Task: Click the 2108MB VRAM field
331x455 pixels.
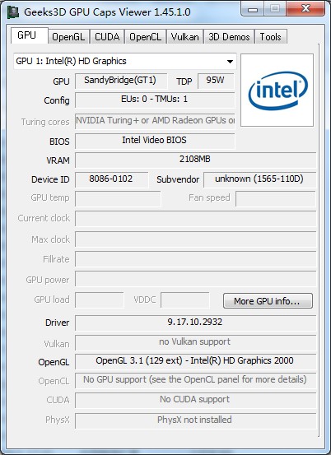Action: pyautogui.click(x=195, y=160)
